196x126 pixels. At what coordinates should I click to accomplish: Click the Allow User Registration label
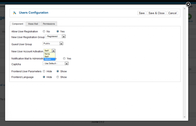(25, 31)
